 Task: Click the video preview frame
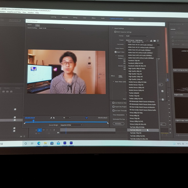pos(67,72)
